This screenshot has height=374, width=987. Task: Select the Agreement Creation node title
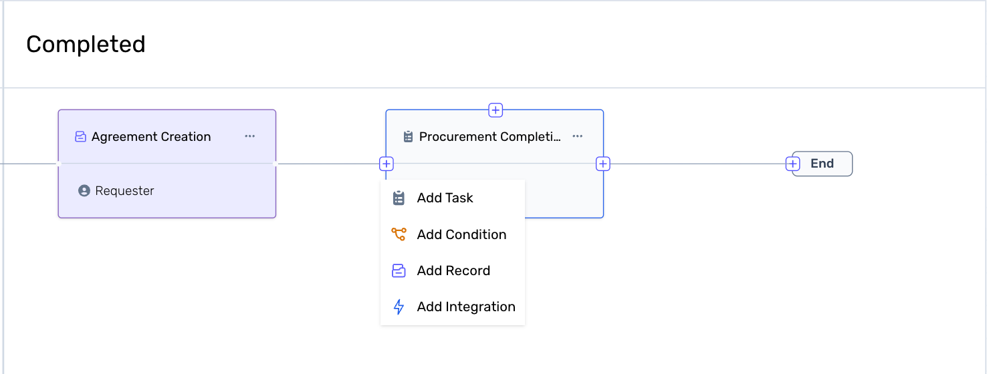(x=151, y=137)
